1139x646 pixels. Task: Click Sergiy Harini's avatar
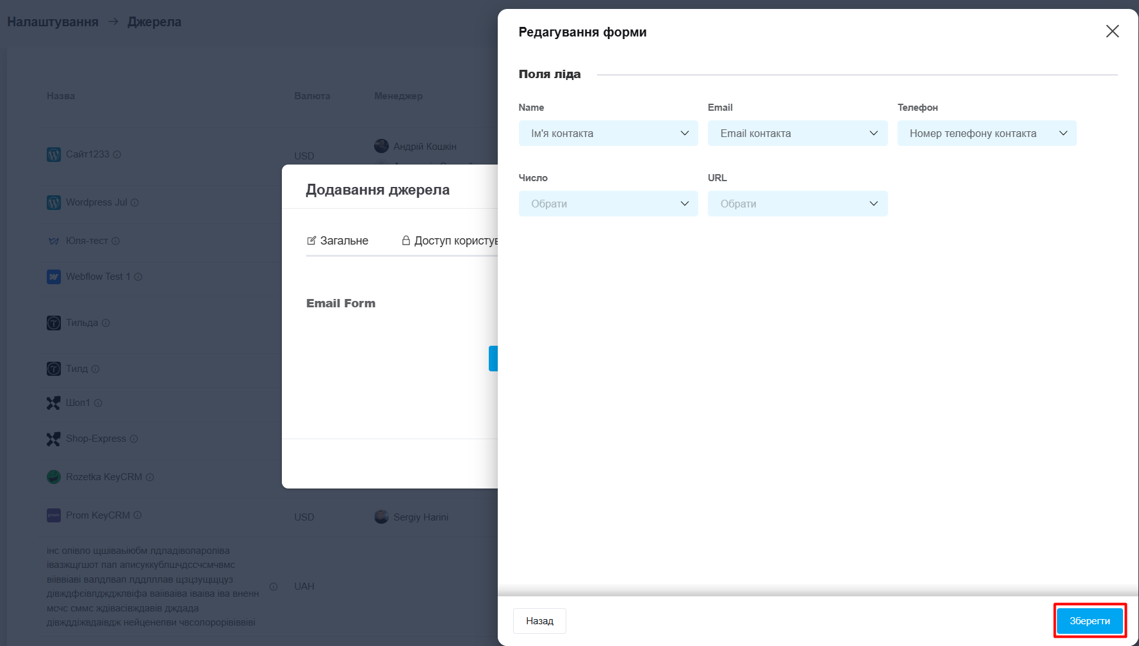382,517
